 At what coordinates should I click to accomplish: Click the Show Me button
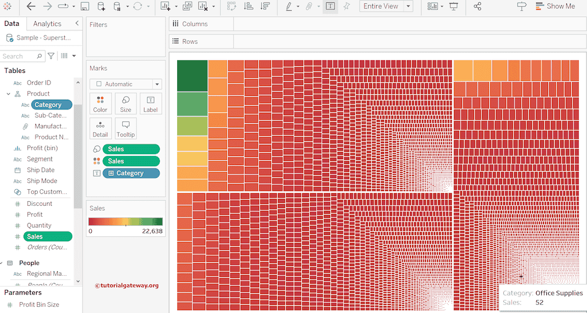pos(555,6)
